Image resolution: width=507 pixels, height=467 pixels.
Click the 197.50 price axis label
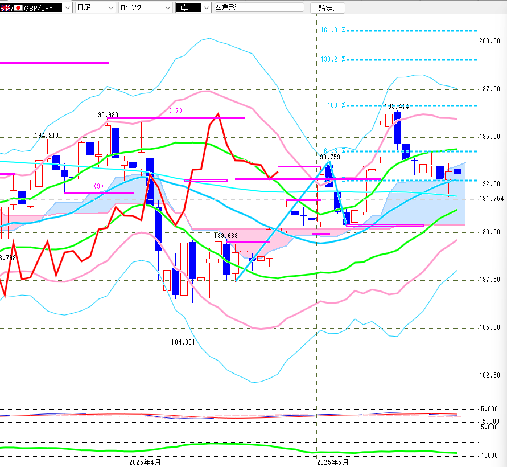489,89
